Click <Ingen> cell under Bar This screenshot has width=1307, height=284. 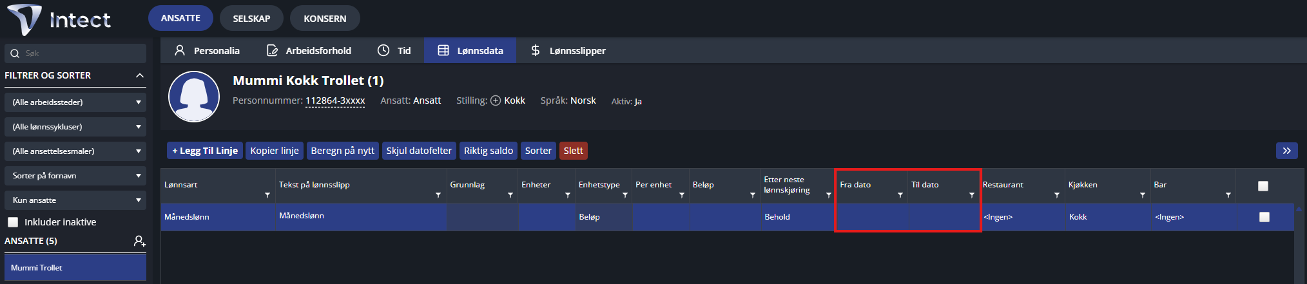tap(1193, 217)
